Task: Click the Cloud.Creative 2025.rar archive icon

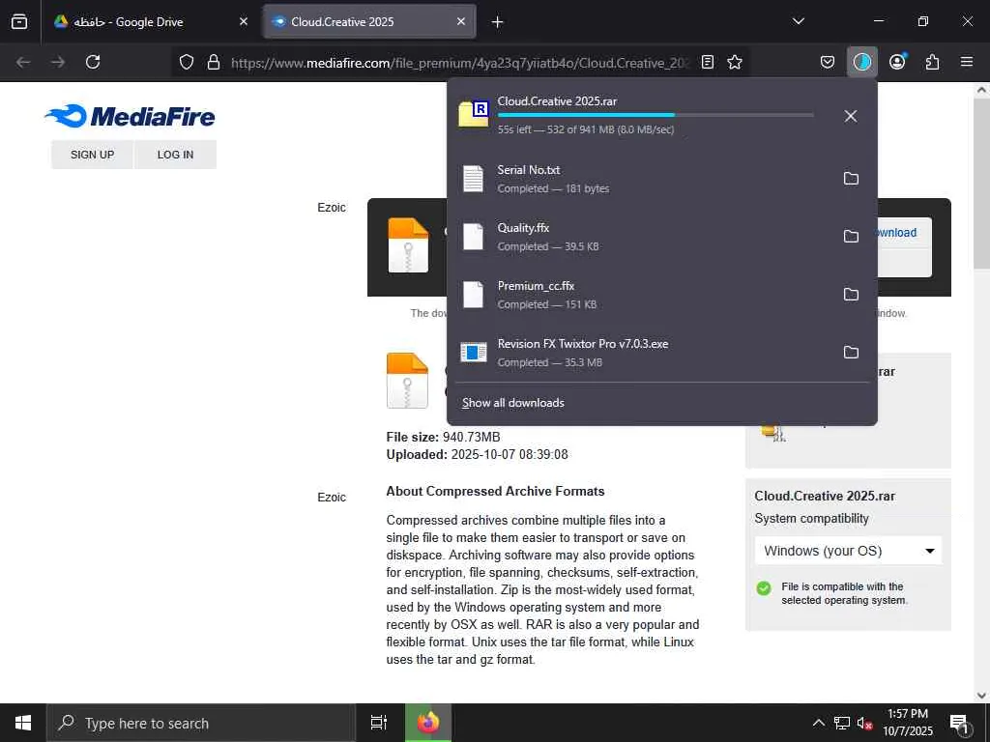Action: coord(474,114)
